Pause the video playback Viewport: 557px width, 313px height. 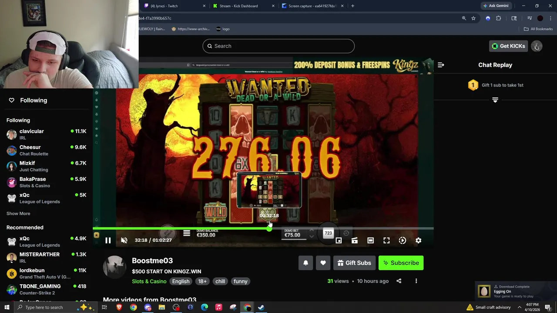(108, 240)
